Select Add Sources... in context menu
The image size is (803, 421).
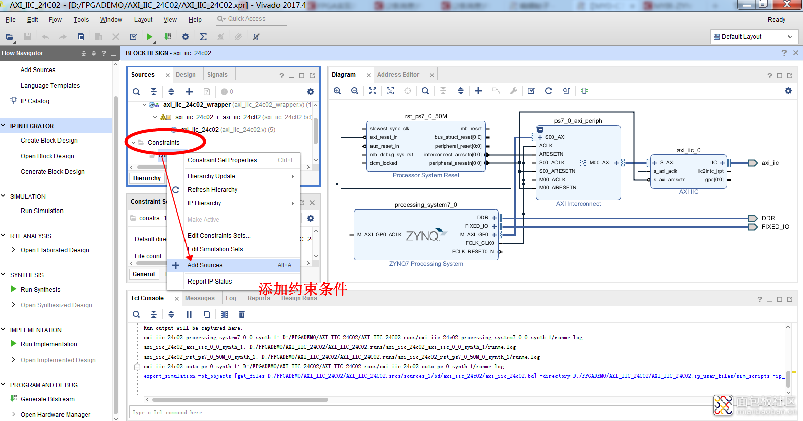point(234,265)
